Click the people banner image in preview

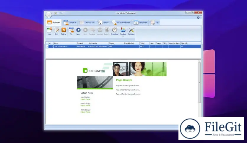(x=140, y=69)
